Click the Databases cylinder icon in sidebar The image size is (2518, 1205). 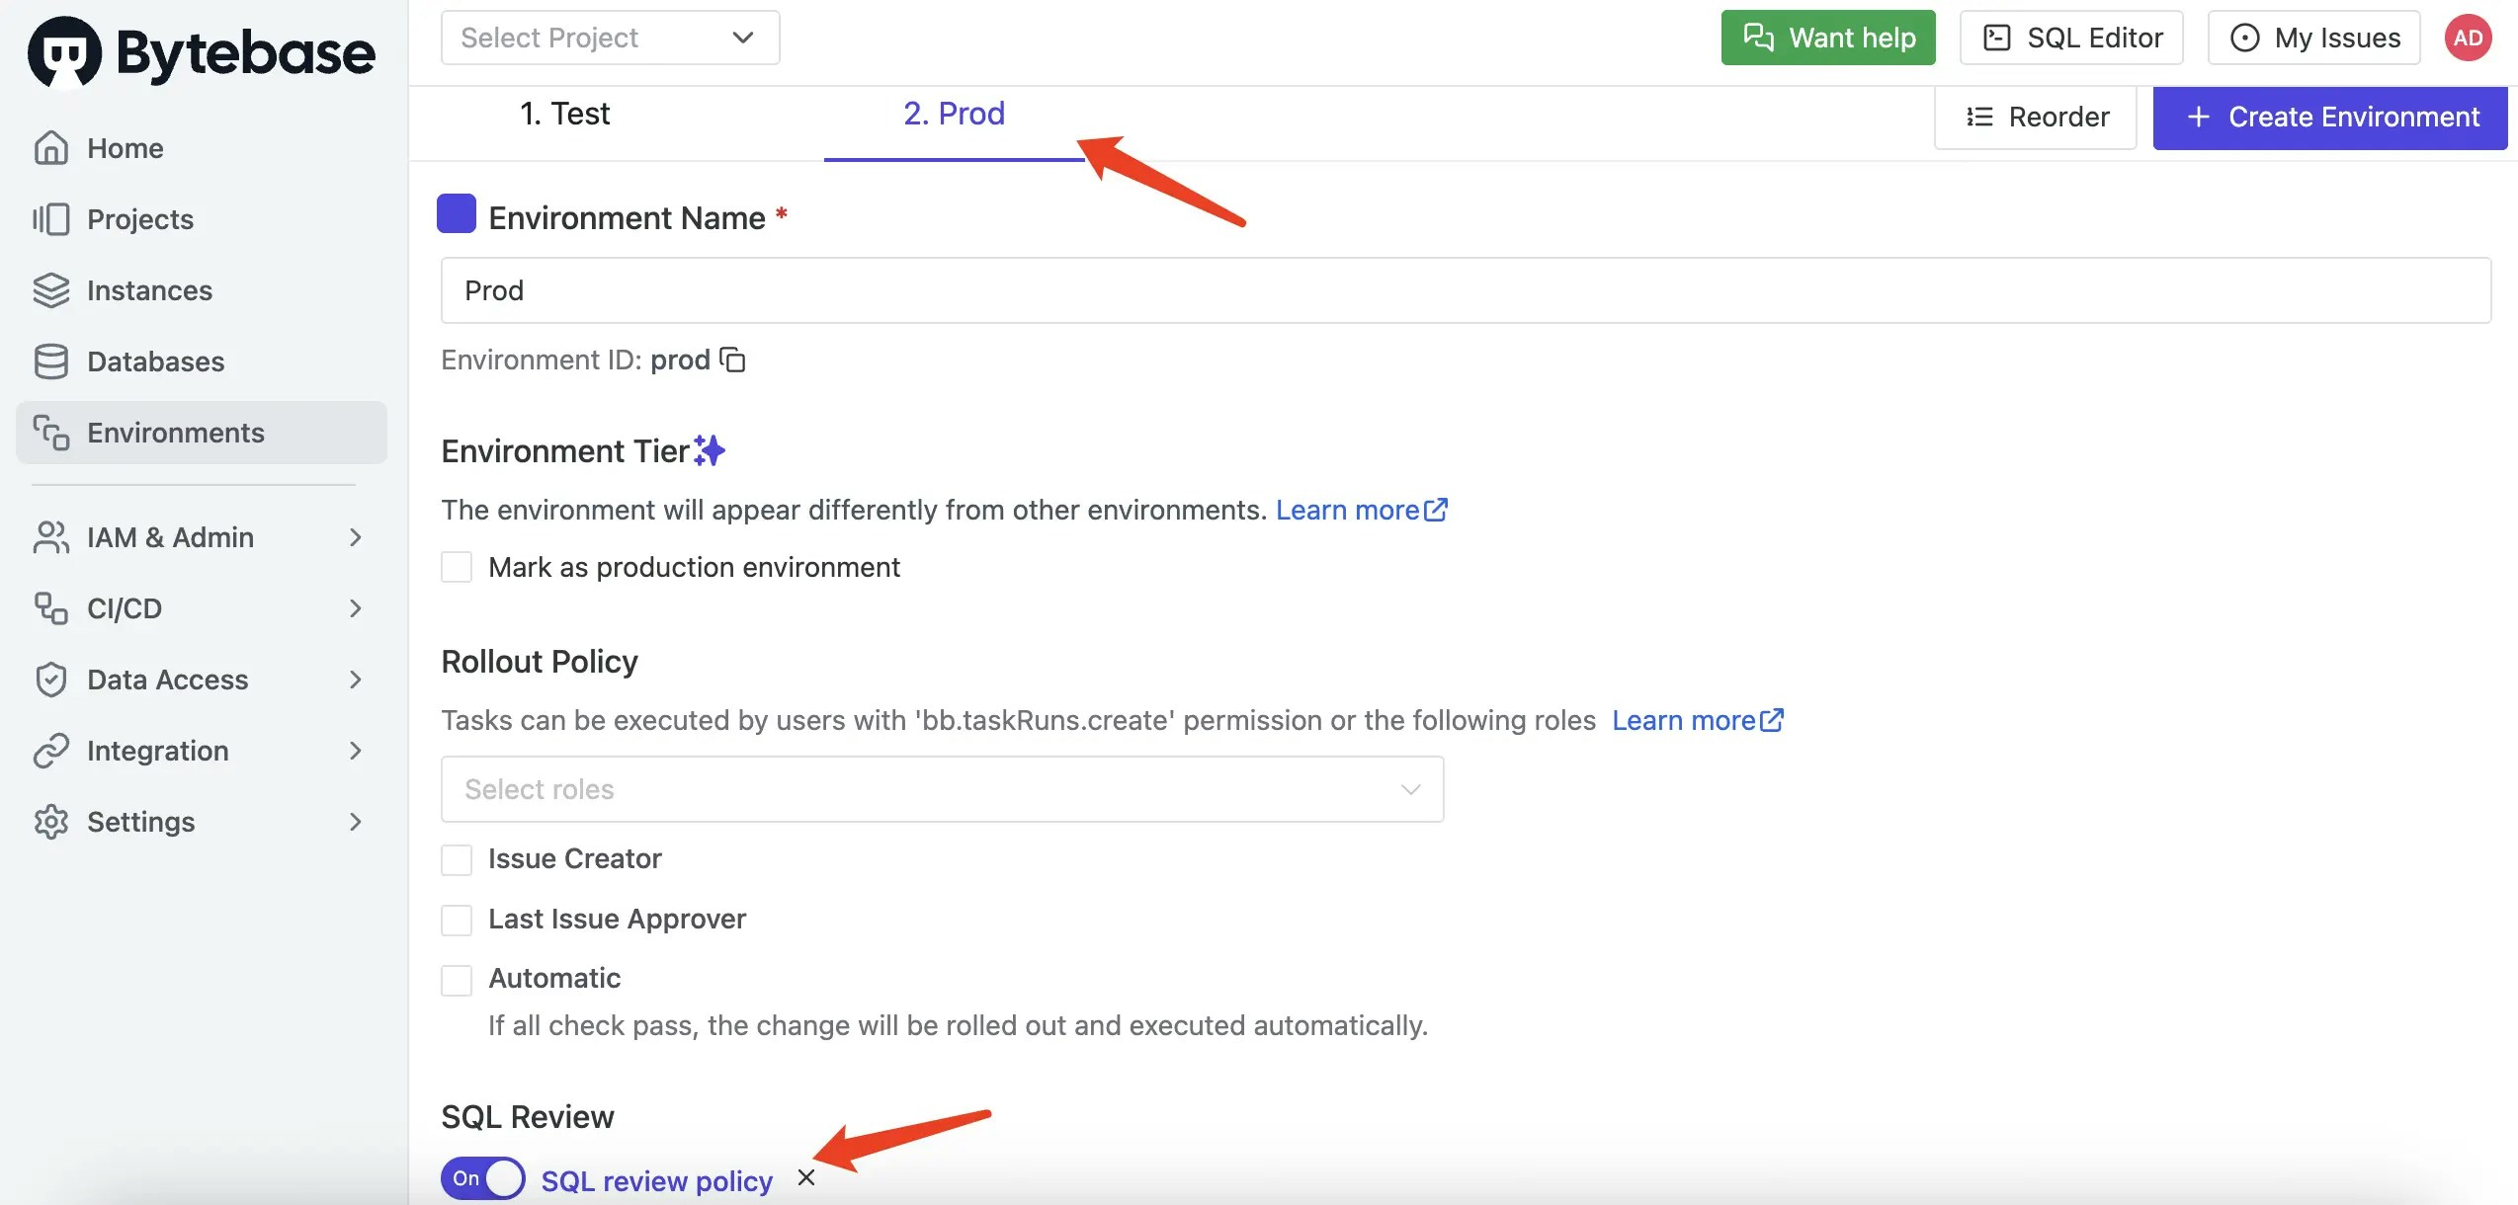coord(51,361)
